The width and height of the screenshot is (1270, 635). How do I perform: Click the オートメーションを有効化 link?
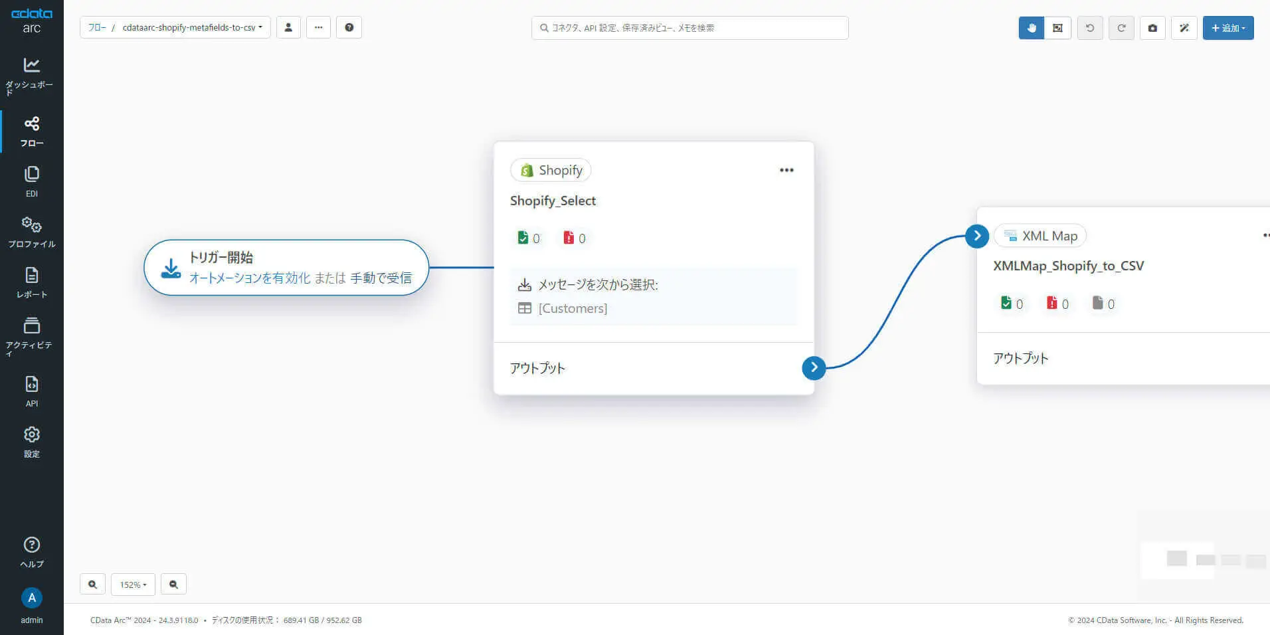tap(250, 278)
